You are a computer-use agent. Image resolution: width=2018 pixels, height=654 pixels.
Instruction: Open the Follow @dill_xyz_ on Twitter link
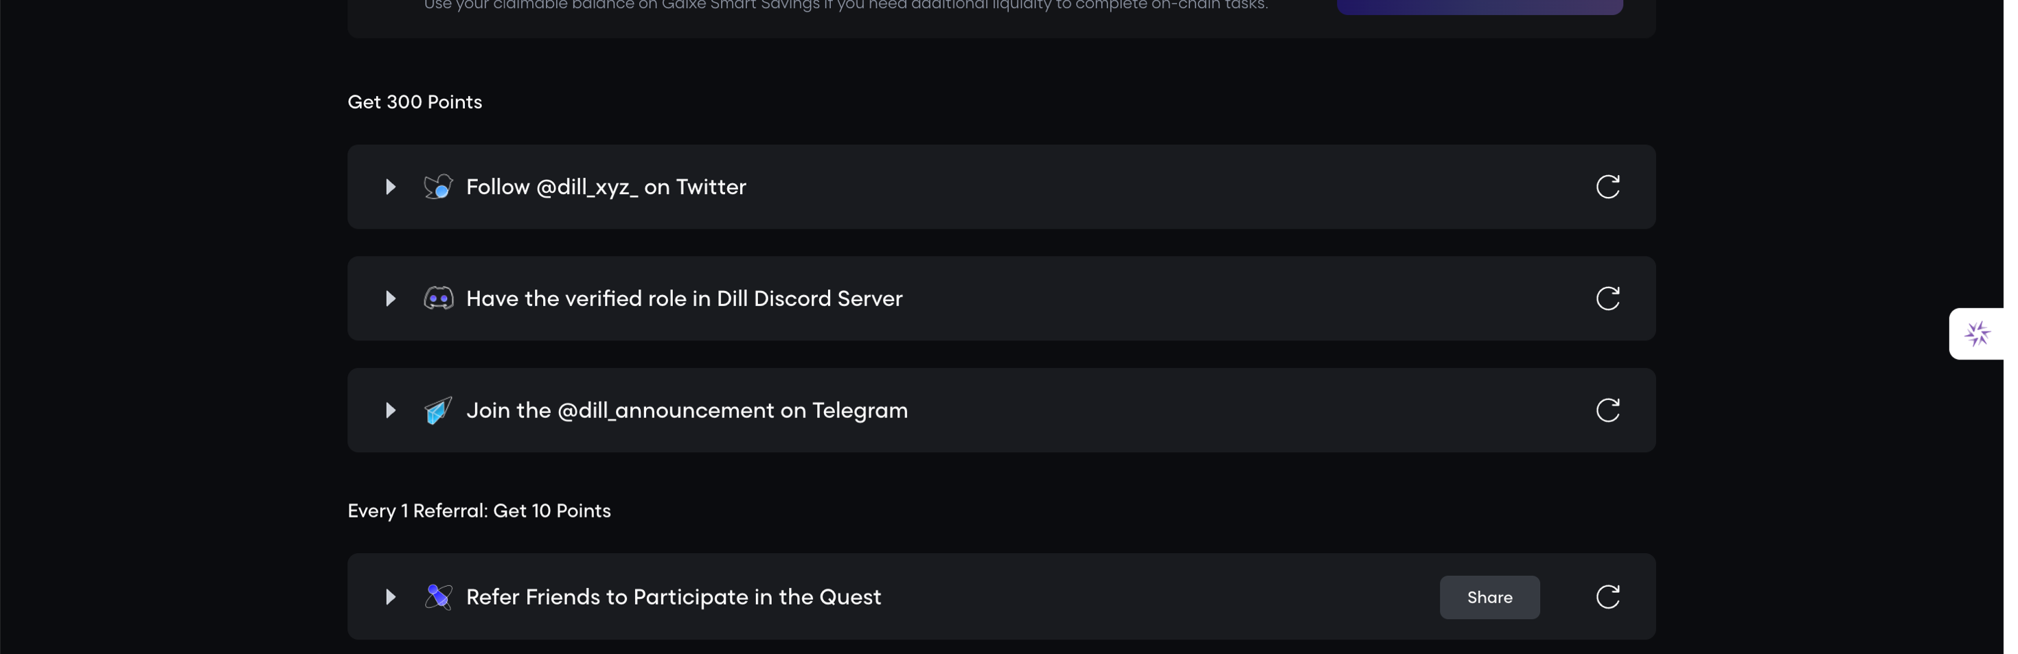(606, 187)
